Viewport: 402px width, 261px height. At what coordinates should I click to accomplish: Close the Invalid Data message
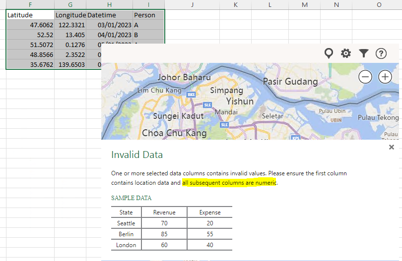pos(391,147)
